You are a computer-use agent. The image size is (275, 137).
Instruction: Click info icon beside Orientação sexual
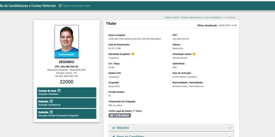pos(194,54)
